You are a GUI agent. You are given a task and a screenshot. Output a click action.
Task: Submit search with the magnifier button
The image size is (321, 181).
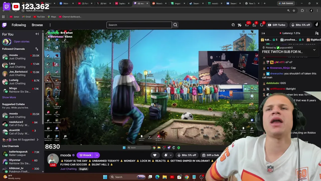tap(175, 25)
